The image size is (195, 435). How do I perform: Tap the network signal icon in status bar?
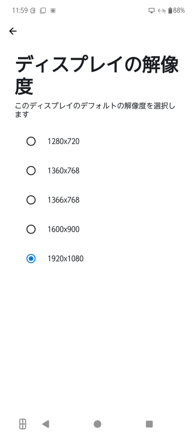tap(162, 11)
